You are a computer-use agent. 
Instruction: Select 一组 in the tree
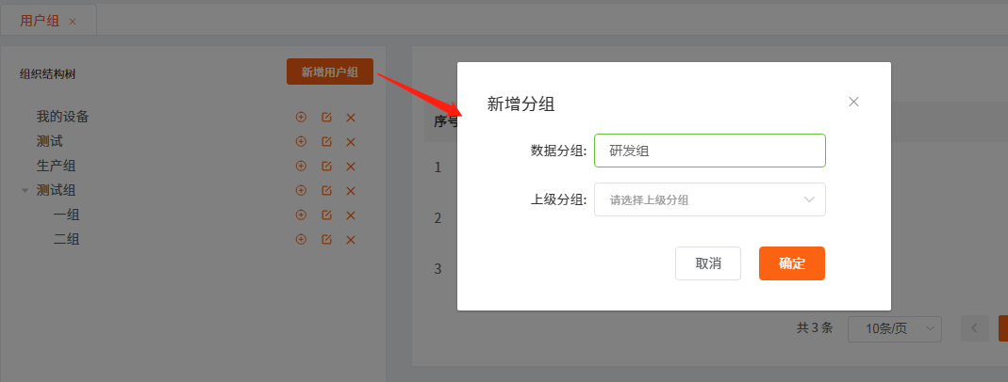tap(66, 215)
